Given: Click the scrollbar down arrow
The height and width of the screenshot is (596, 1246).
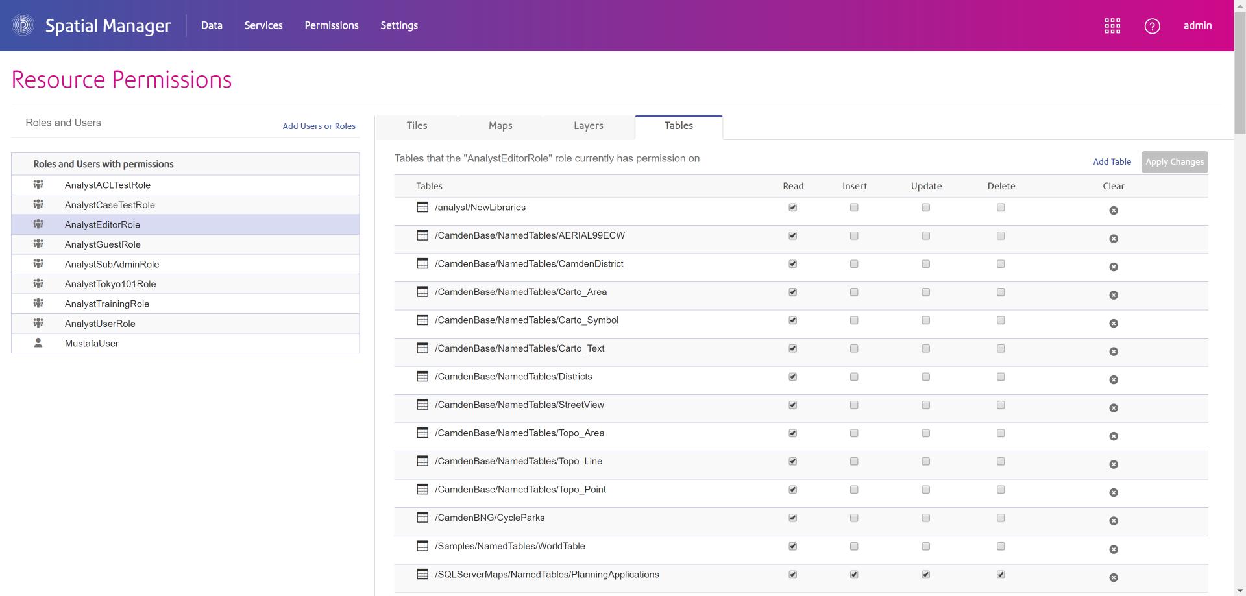Looking at the screenshot, I should coord(1240,590).
